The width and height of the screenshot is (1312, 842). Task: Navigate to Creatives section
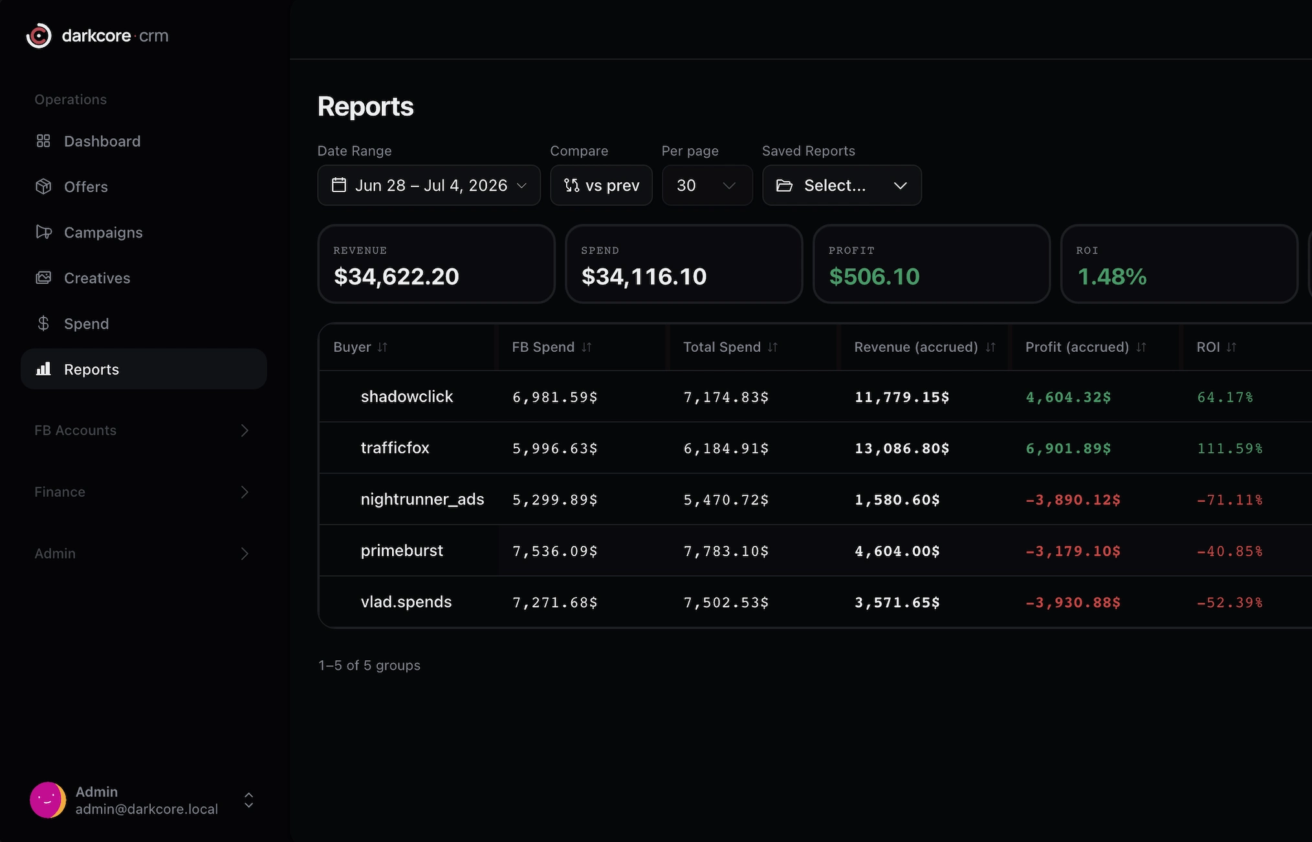[x=144, y=277]
